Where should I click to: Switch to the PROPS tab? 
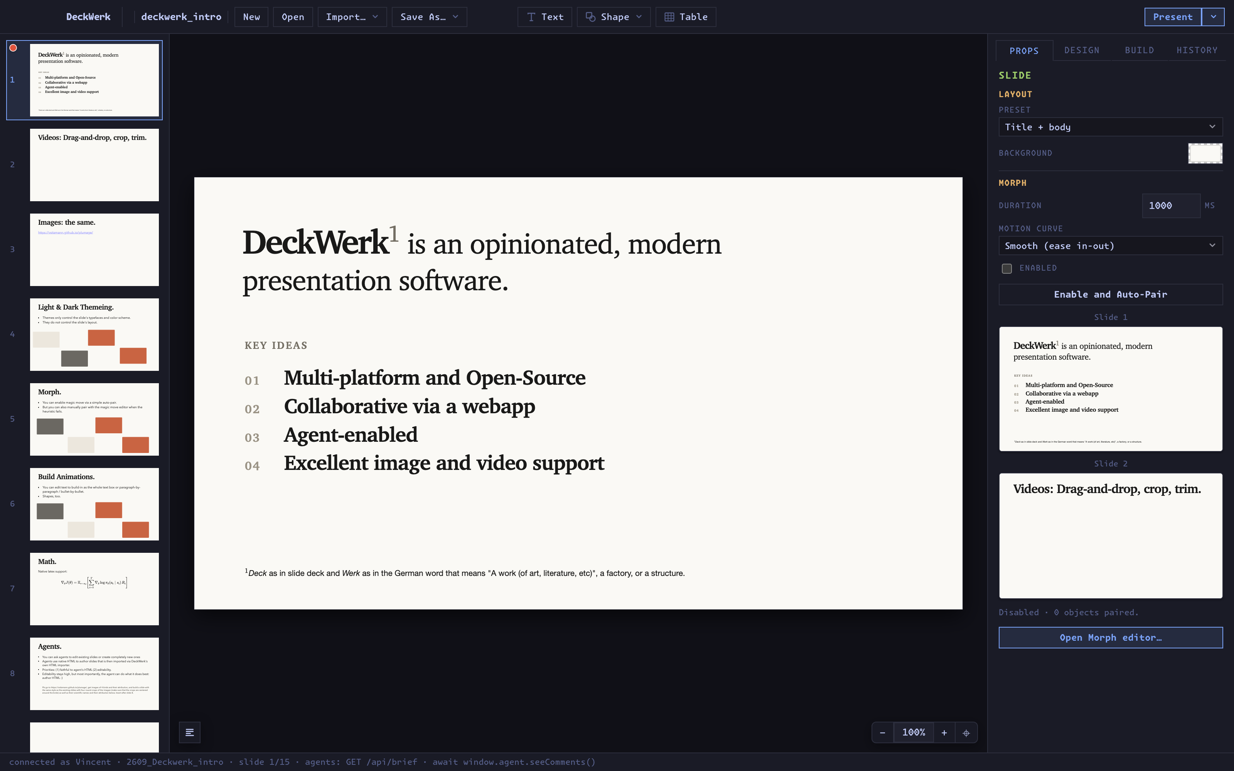pyautogui.click(x=1024, y=51)
